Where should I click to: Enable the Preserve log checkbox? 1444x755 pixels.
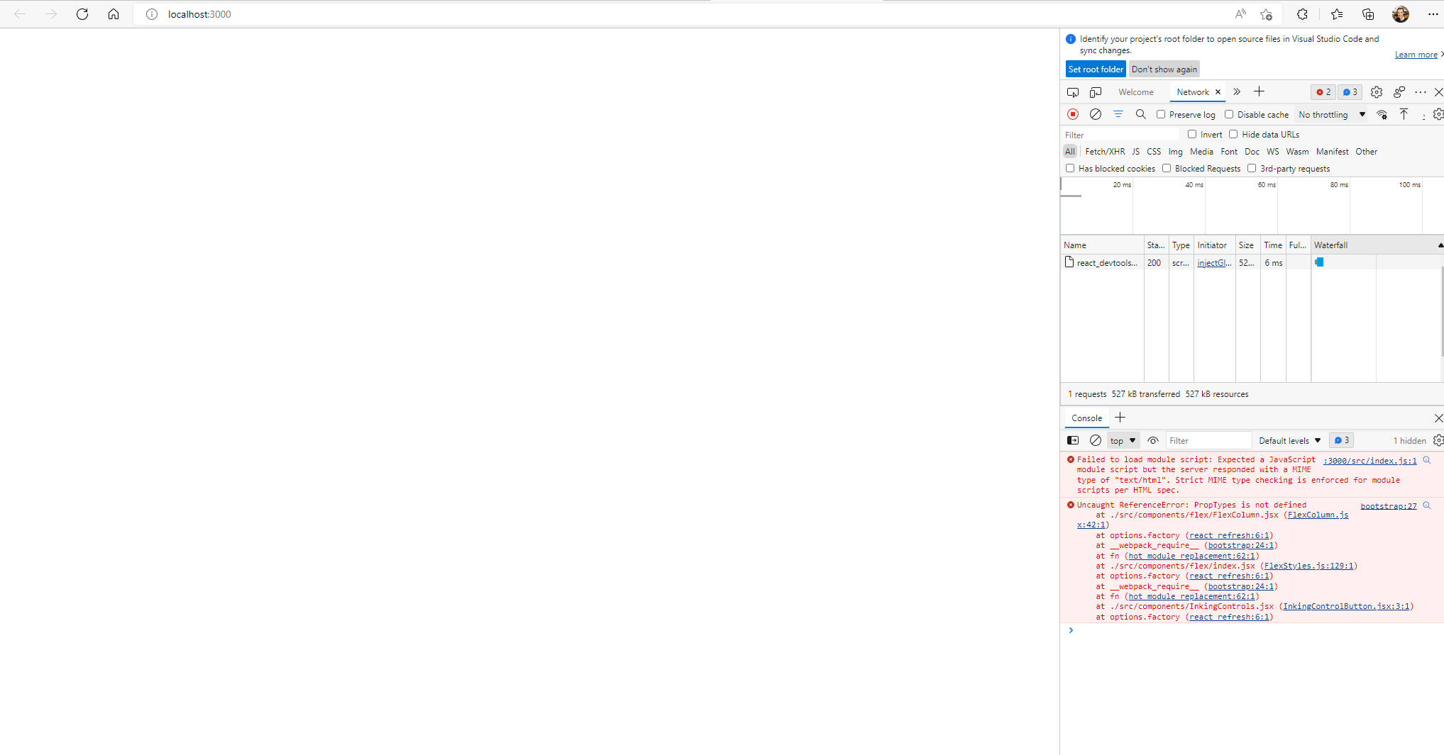pos(1161,114)
